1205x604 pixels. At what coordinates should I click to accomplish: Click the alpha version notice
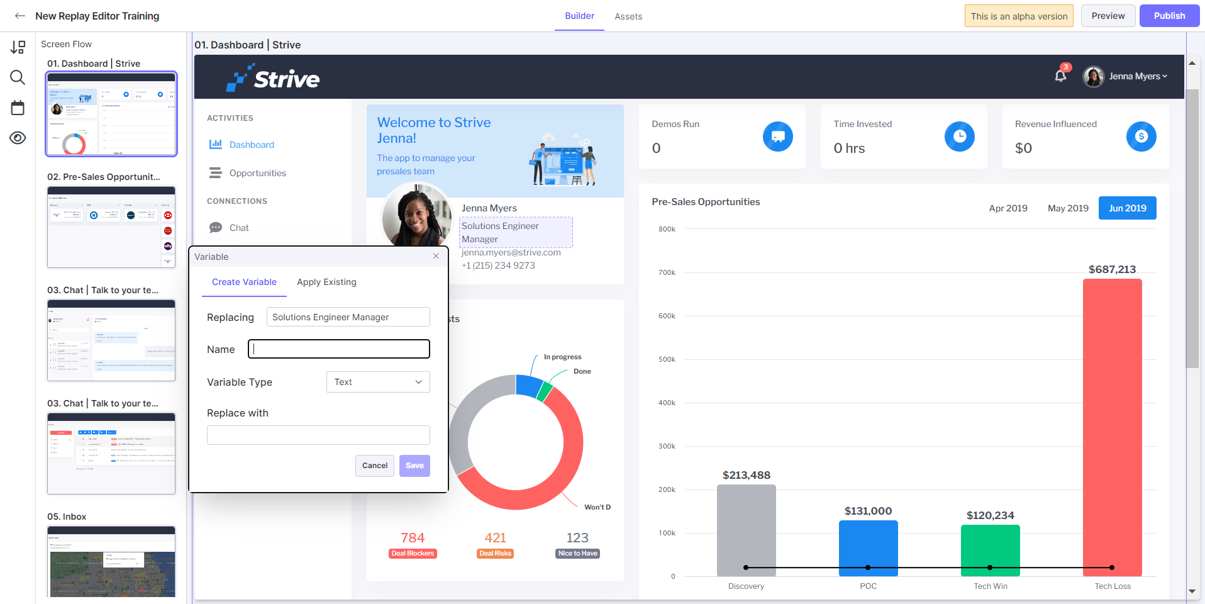point(1019,16)
